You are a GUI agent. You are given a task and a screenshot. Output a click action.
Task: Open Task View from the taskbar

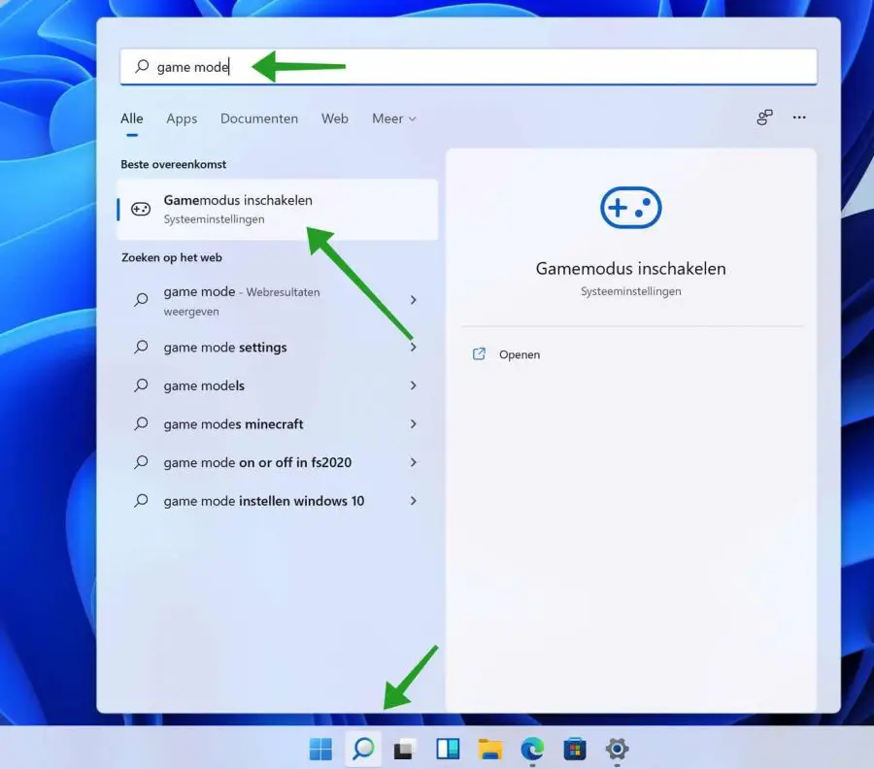405,749
